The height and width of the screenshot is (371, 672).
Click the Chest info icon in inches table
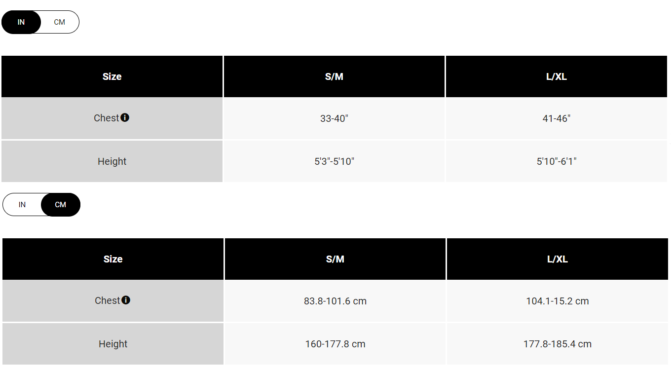[125, 117]
